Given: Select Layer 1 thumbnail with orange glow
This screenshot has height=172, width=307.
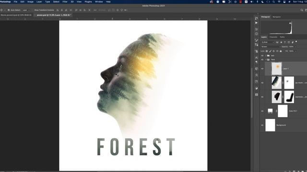Looking at the screenshot, I should point(277,69).
